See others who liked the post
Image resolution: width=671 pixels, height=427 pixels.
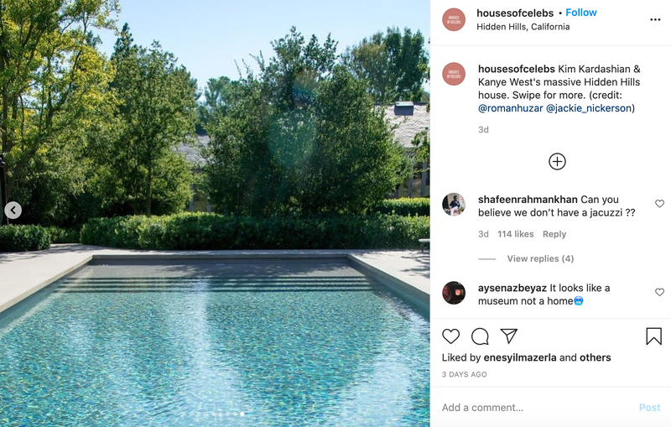(595, 357)
